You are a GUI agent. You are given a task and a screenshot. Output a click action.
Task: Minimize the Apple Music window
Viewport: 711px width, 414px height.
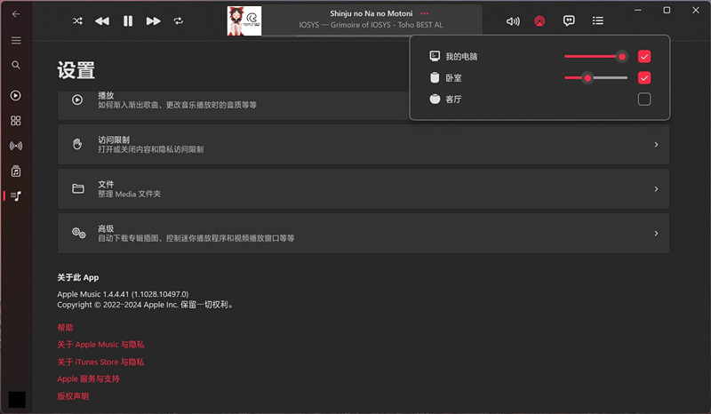pyautogui.click(x=637, y=10)
